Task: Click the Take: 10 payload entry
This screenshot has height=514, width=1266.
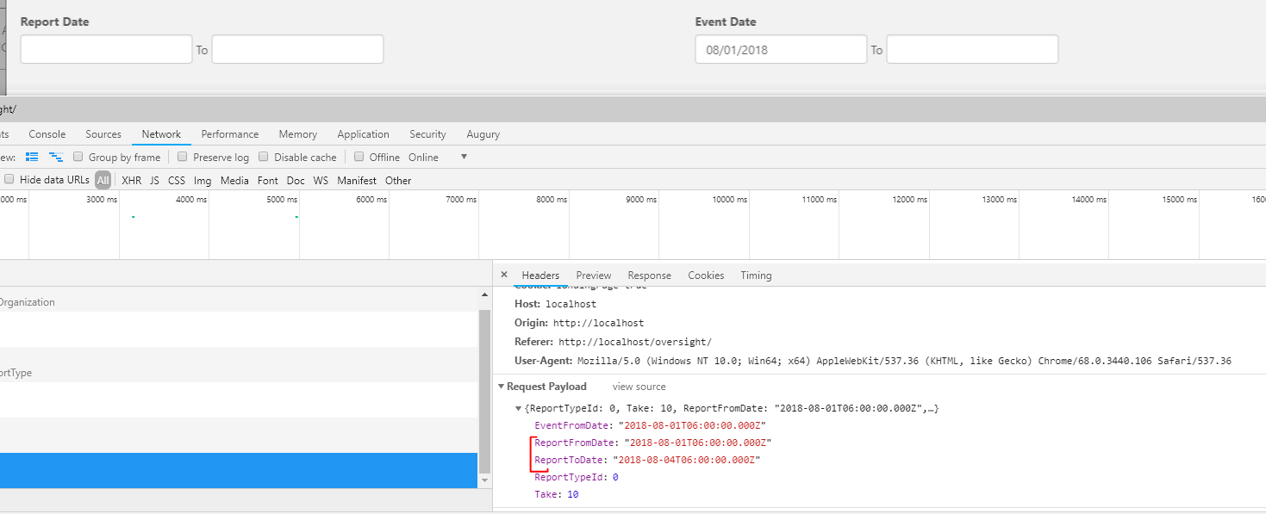Action: (x=557, y=494)
